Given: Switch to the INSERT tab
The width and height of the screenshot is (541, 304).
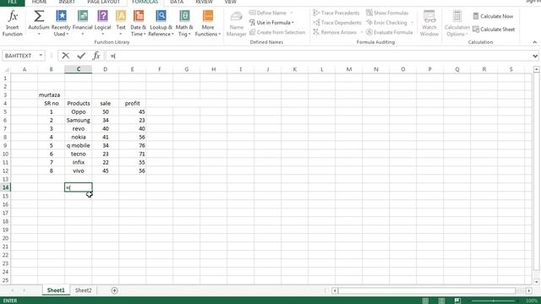Looking at the screenshot, I should pos(67,2).
